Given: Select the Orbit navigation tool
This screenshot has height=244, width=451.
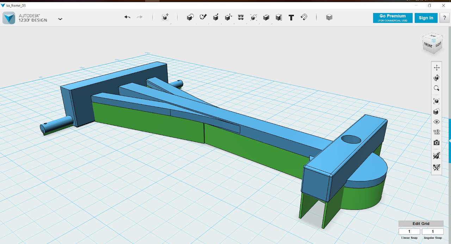Looking at the screenshot, I should pos(437,78).
